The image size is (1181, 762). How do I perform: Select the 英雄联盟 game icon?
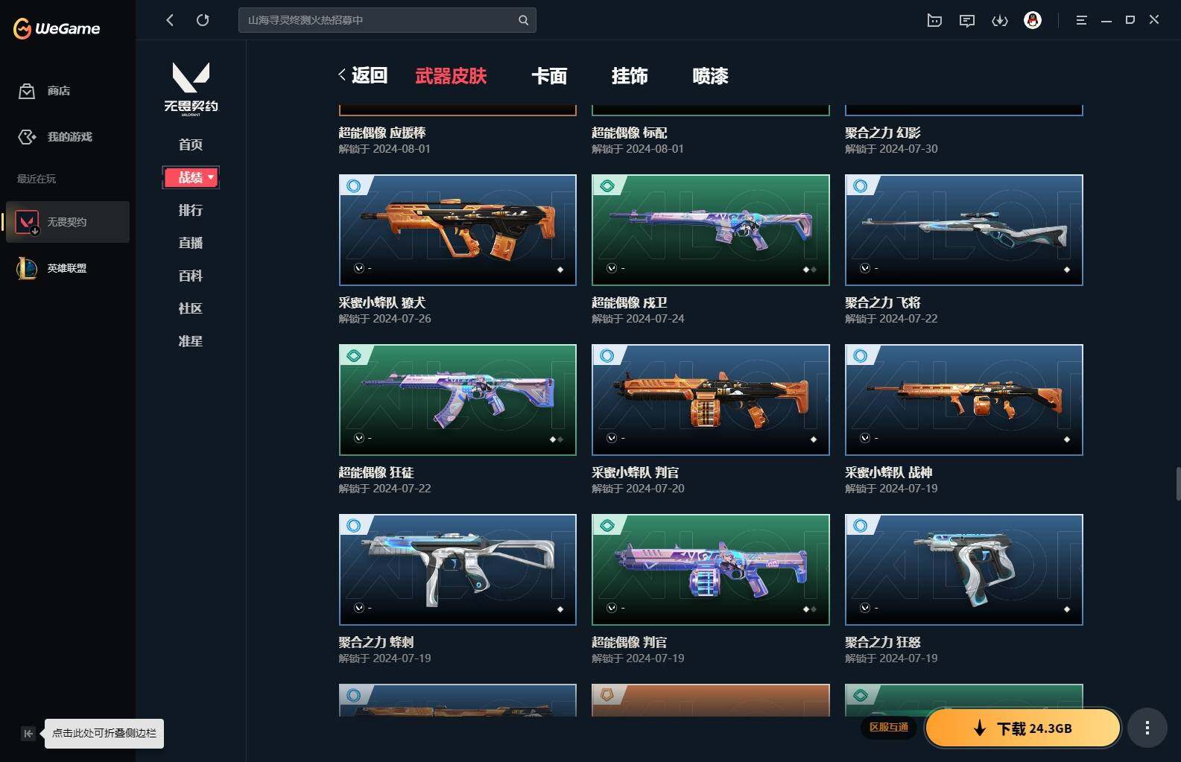(27, 268)
